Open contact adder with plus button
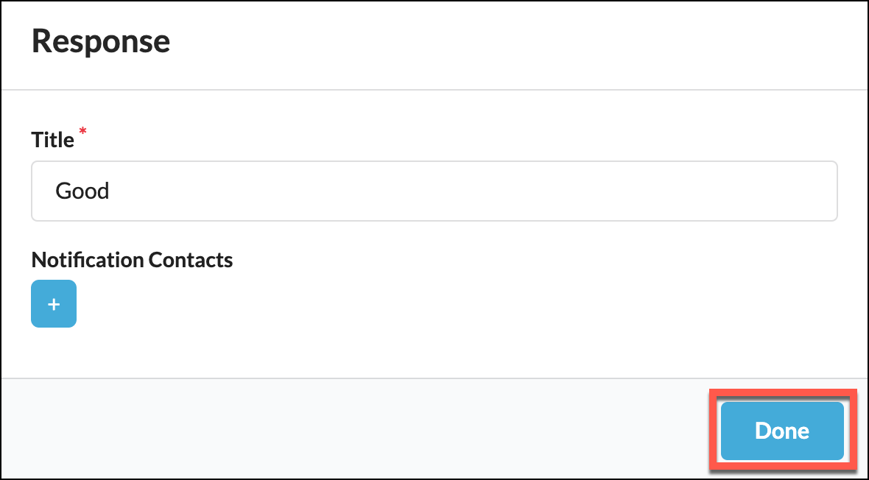This screenshot has width=869, height=480. (54, 304)
